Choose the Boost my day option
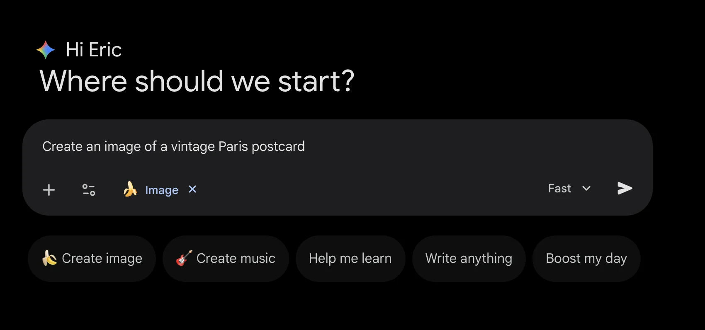705x330 pixels. click(586, 258)
